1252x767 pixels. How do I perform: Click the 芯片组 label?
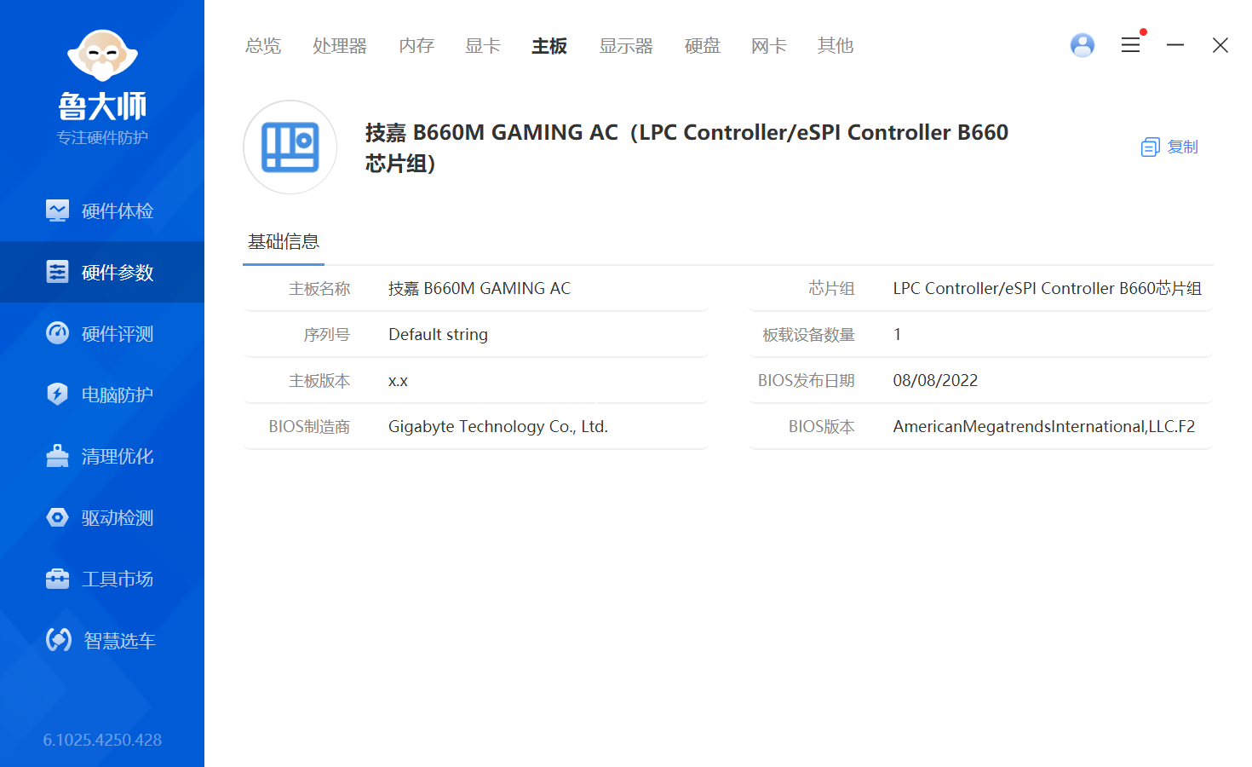[831, 288]
